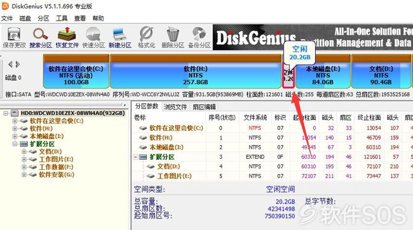Switch to the 浏览文件 tab
This screenshot has height=230, width=413.
click(175, 107)
